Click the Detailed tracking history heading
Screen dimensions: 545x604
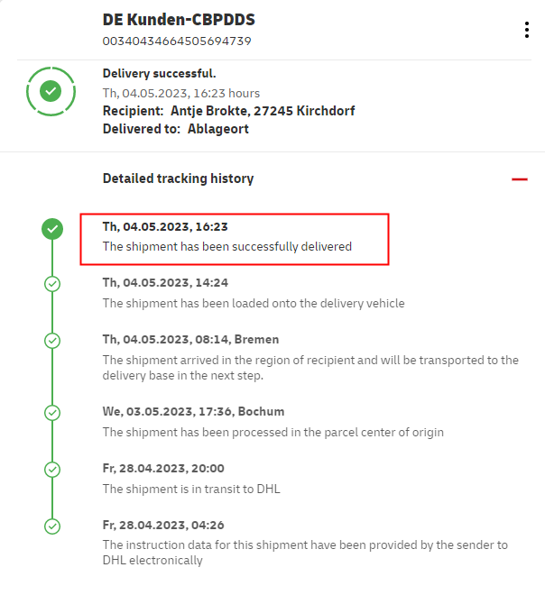pyautogui.click(x=178, y=178)
